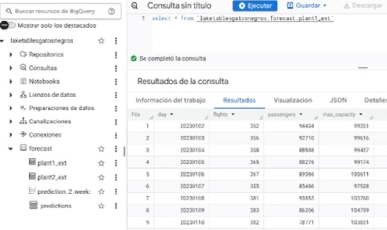Click the explorer panel resize handle

(124, 151)
